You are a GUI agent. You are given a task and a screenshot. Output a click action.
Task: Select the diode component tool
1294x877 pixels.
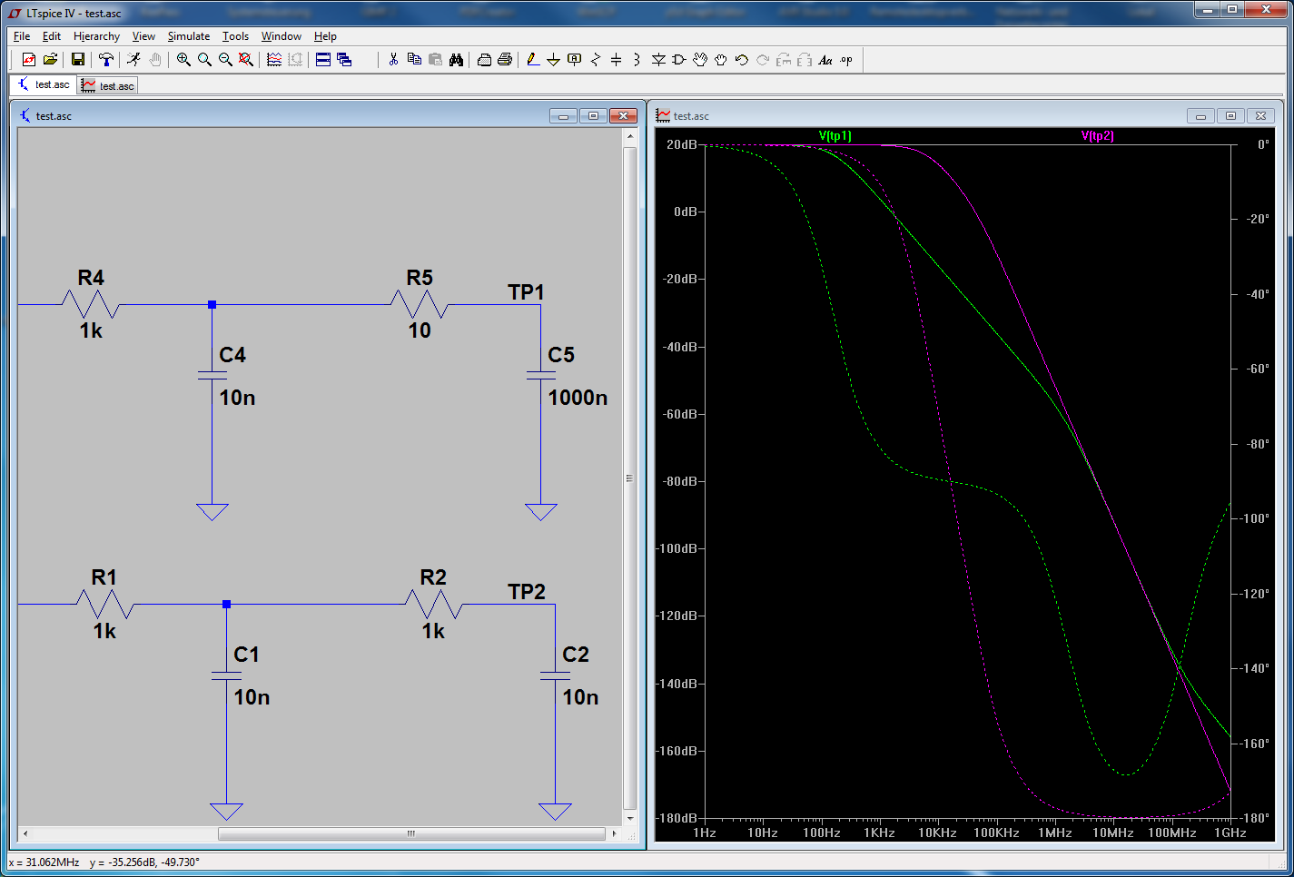click(658, 60)
